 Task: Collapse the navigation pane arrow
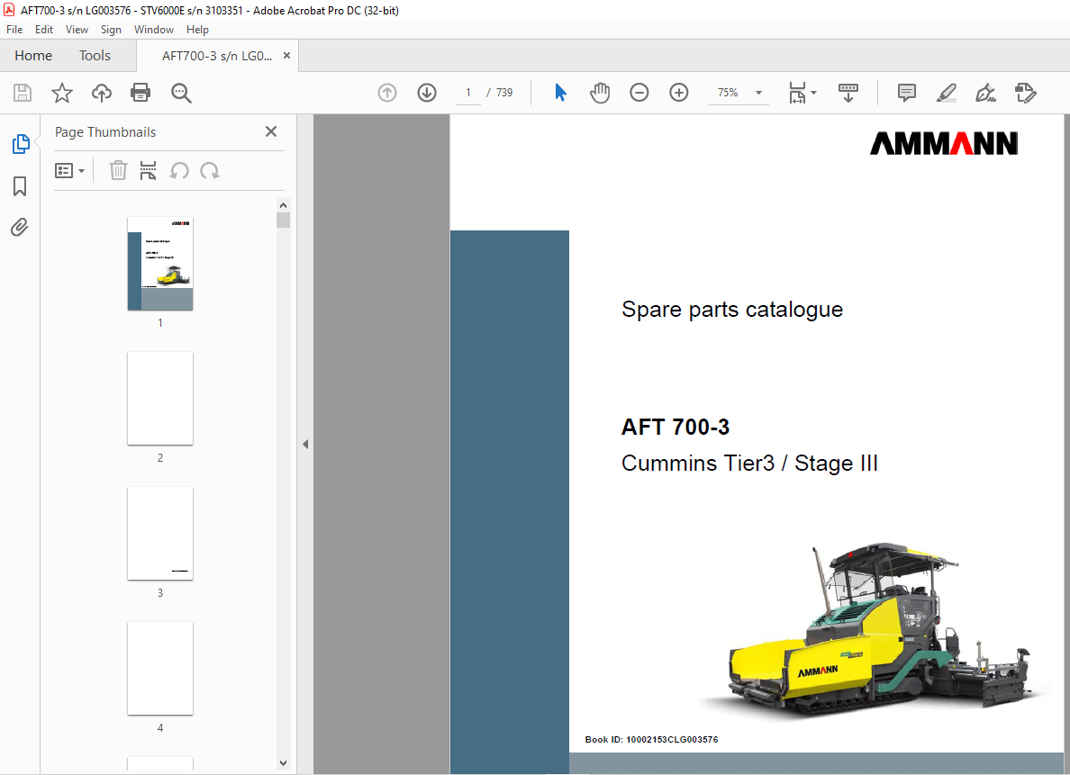click(305, 444)
